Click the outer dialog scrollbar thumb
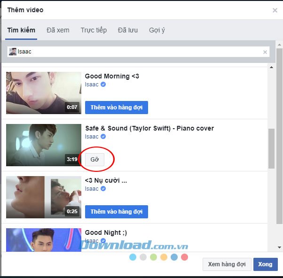The height and width of the screenshot is (278, 283). [279, 136]
